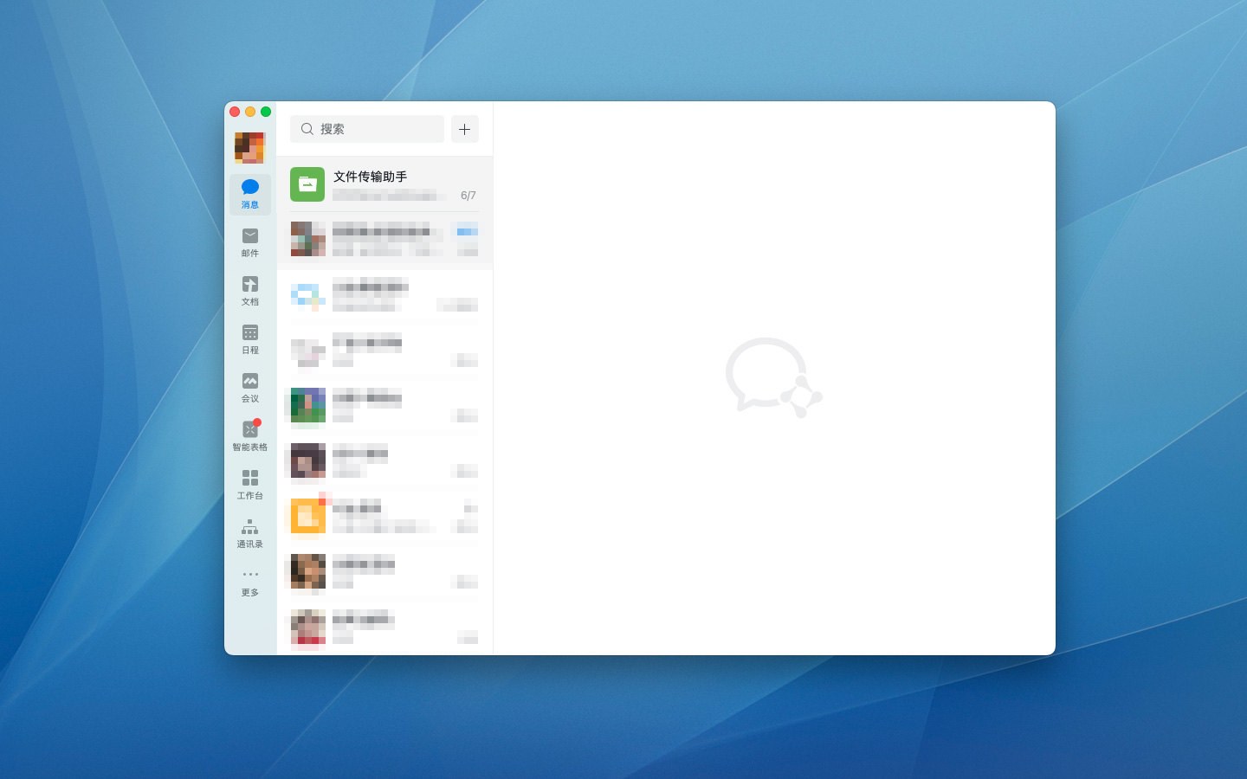Open the Workbench (工作台) section
Viewport: 1247px width, 779px height.
250,485
